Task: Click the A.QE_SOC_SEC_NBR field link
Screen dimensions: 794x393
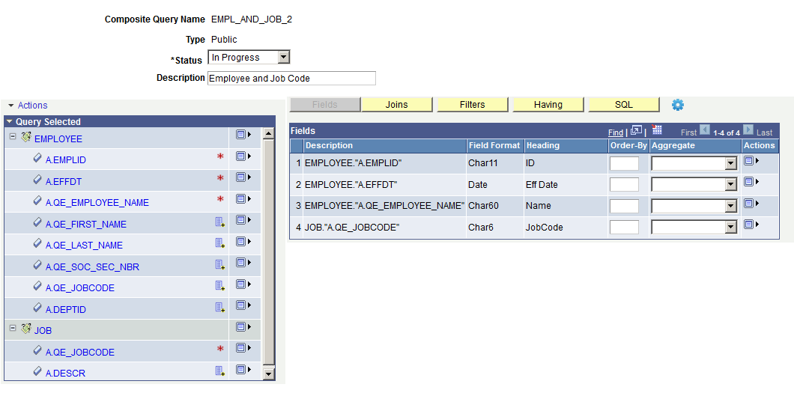Action: point(92,266)
